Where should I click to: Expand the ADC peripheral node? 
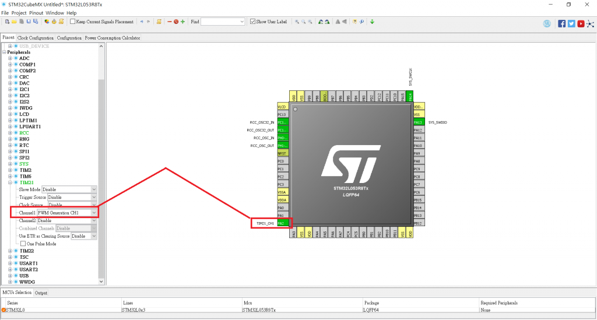tap(10, 58)
